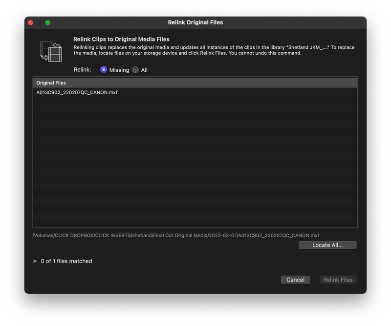Image resolution: width=391 pixels, height=326 pixels.
Task: Click the "Relink Clips to Original Media Files" heading
Action: click(x=121, y=39)
